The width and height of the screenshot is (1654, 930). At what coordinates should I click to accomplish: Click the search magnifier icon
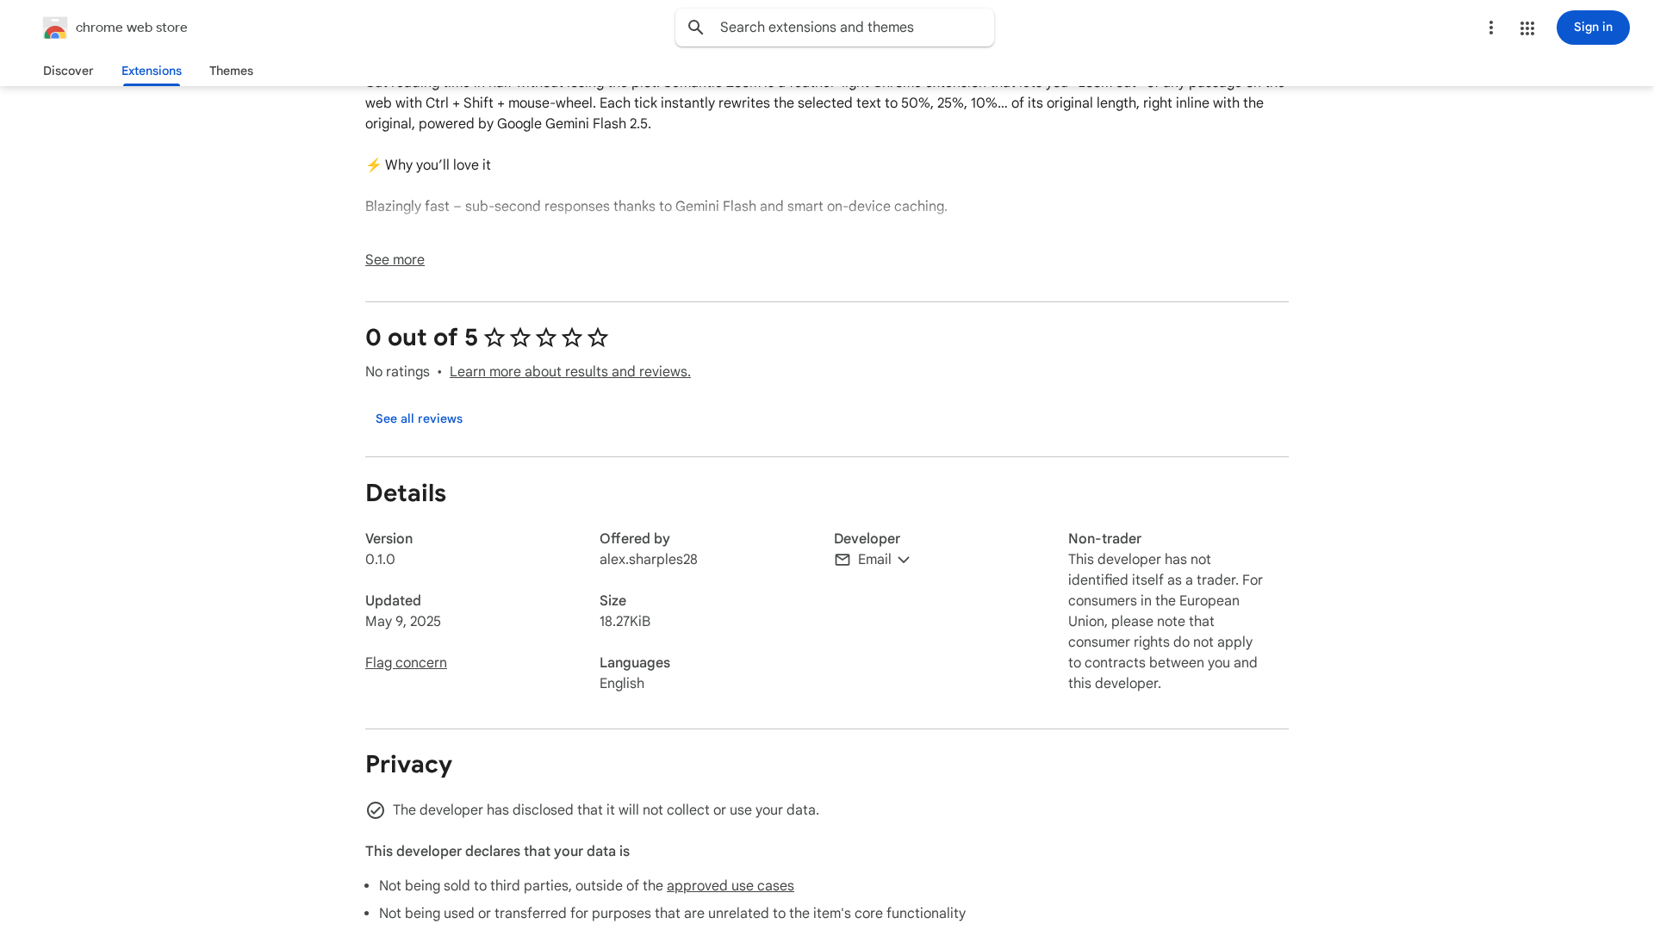tap(696, 28)
